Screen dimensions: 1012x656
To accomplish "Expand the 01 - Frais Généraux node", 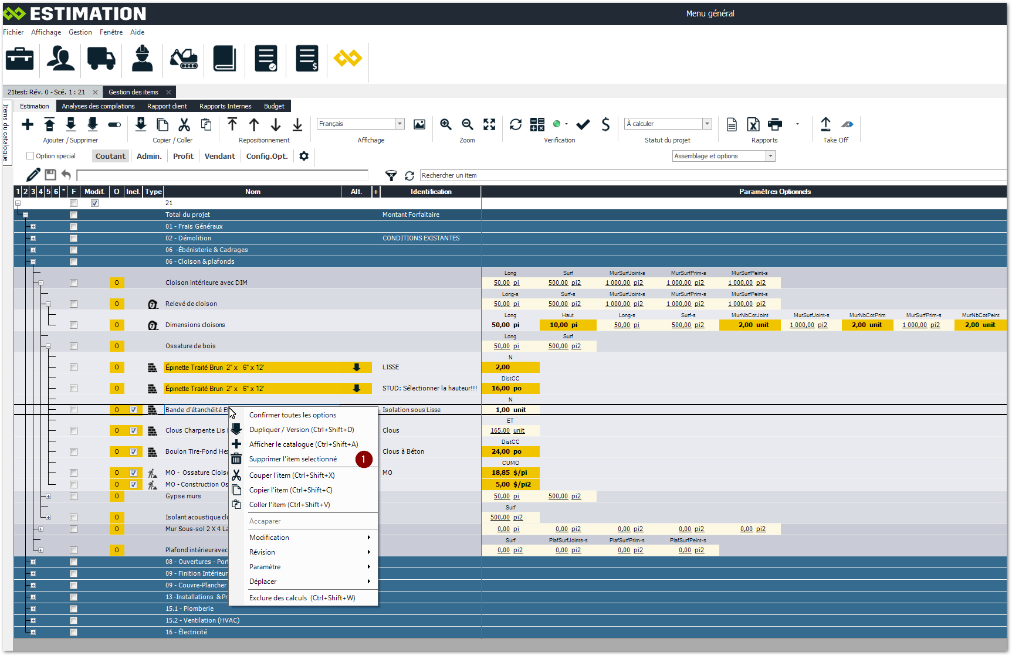I will (x=33, y=226).
